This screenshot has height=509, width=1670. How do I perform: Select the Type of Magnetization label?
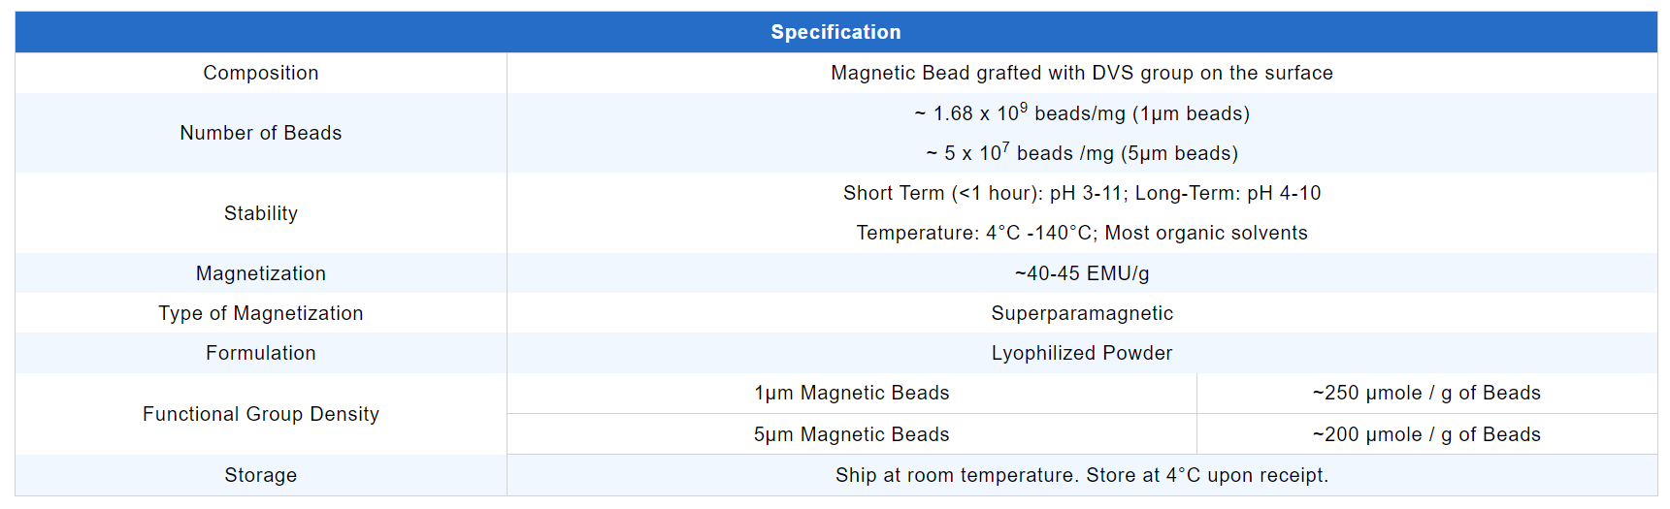click(260, 313)
